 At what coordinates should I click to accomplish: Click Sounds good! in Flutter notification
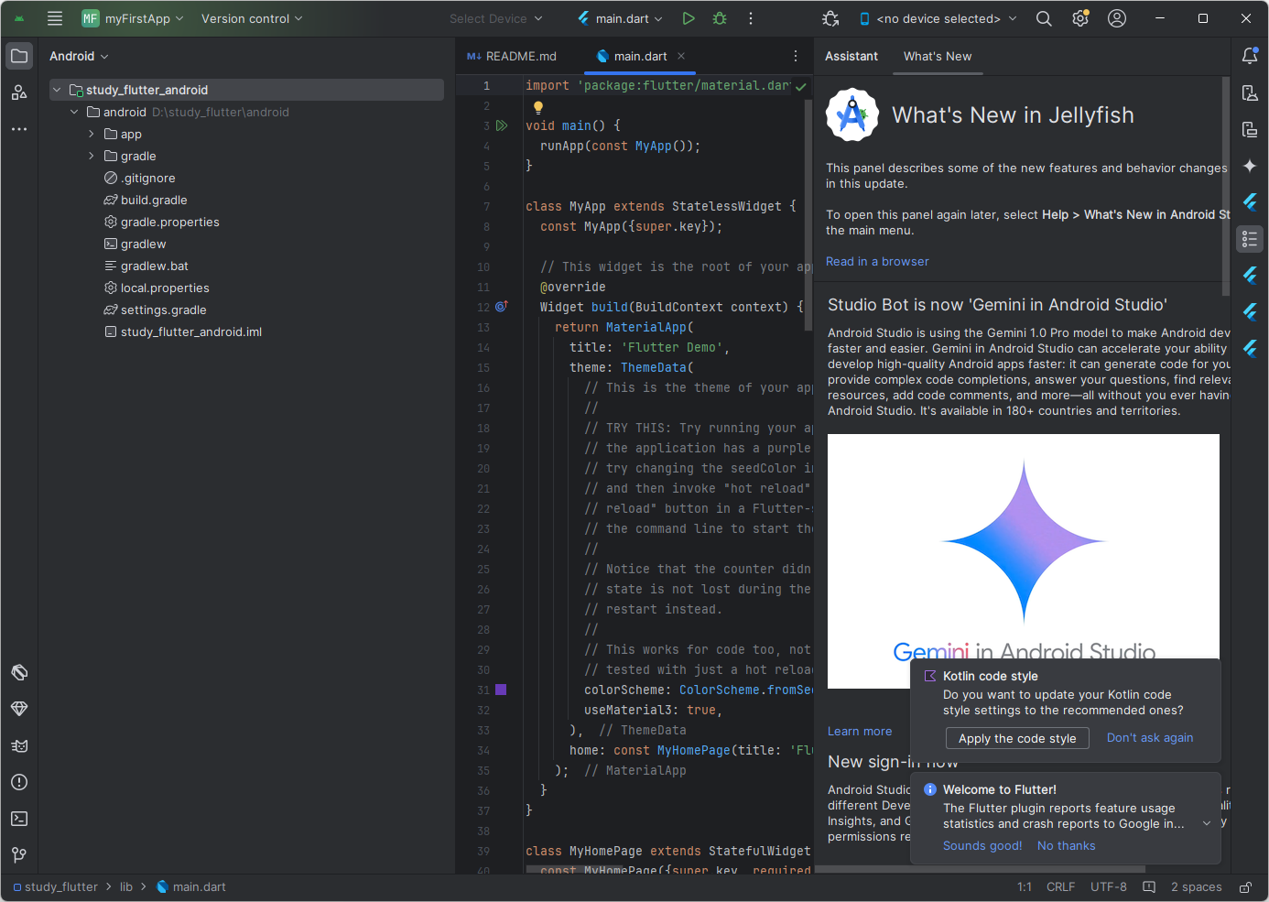[x=982, y=845]
